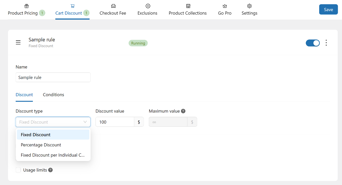Enable the Usage limits checkbox
The height and width of the screenshot is (185, 342).
pyautogui.click(x=19, y=170)
